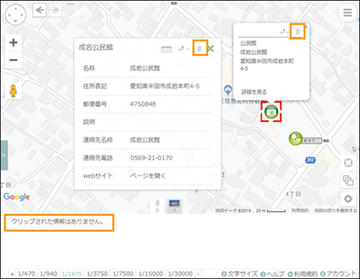
Task: Click 詳細を見る link in popup
Action: click(x=254, y=92)
